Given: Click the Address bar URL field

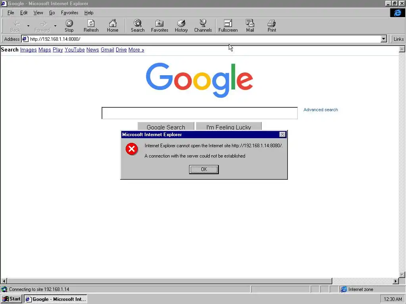Looking at the screenshot, I should [205, 39].
